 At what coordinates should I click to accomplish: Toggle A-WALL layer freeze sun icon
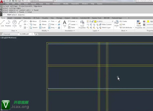(x=90, y=21)
